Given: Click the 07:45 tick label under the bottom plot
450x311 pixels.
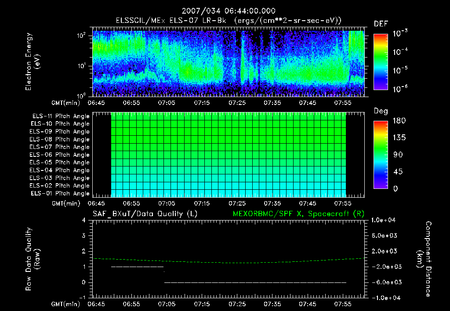Looking at the screenshot, I should click(308, 304).
